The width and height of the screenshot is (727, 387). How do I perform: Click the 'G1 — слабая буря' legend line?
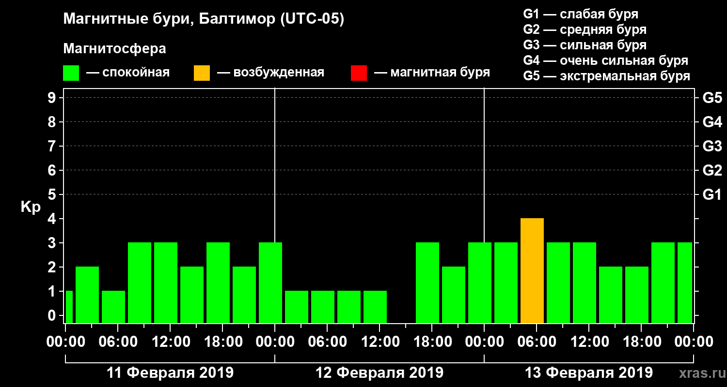point(581,14)
